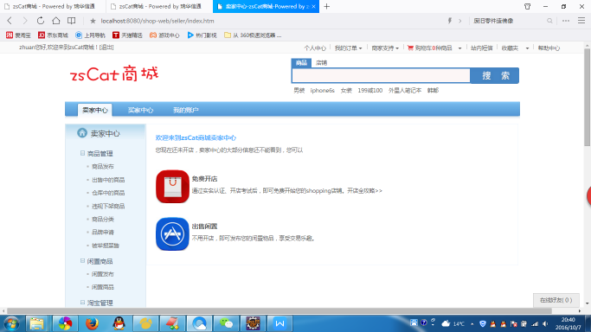Open the 在线好友 chat panel button
Screen dimensions: 591x332
(x=556, y=300)
